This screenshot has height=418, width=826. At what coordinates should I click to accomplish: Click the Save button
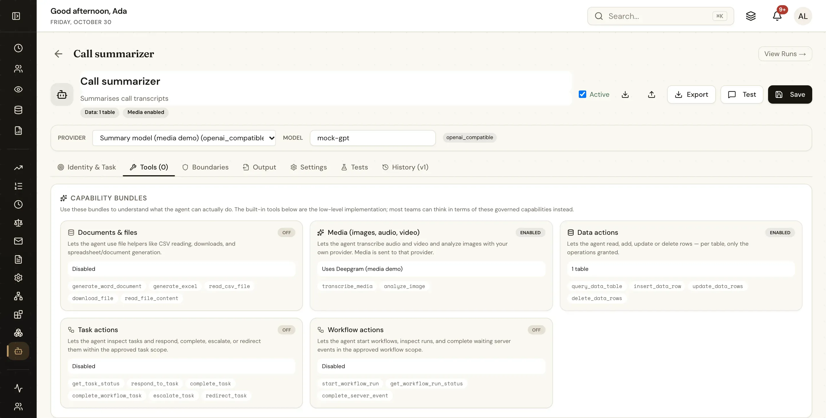click(790, 94)
